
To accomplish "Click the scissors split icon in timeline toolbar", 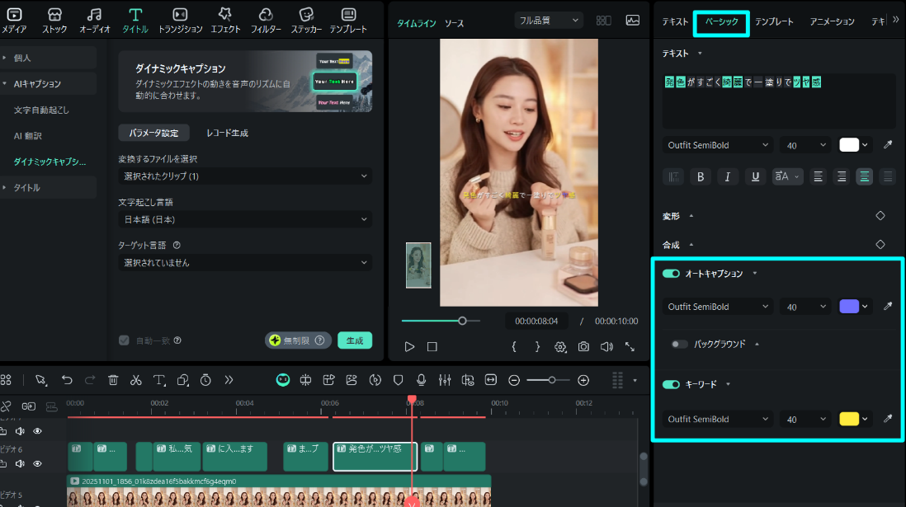I will point(136,380).
